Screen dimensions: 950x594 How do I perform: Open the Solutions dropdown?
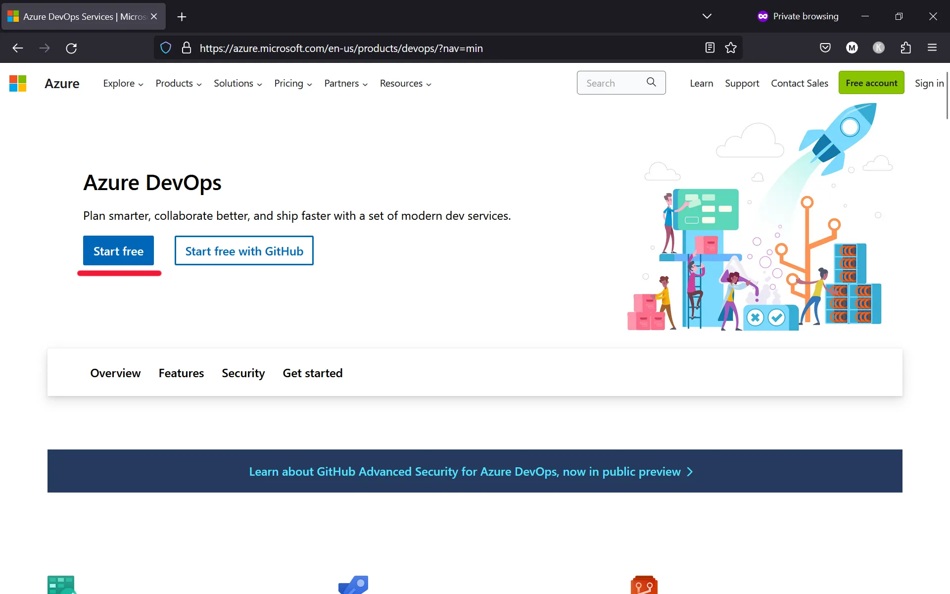pos(237,83)
